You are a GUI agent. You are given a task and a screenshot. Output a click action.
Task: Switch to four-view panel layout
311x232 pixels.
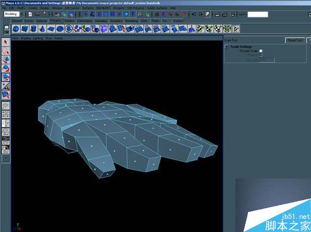pyautogui.click(x=6, y=115)
